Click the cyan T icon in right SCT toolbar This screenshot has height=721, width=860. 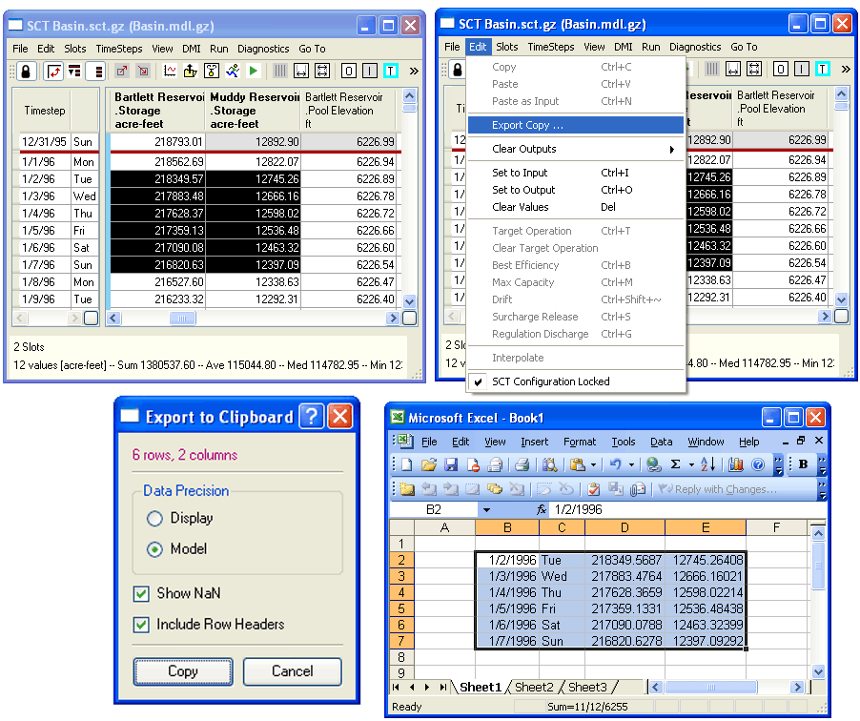(822, 69)
